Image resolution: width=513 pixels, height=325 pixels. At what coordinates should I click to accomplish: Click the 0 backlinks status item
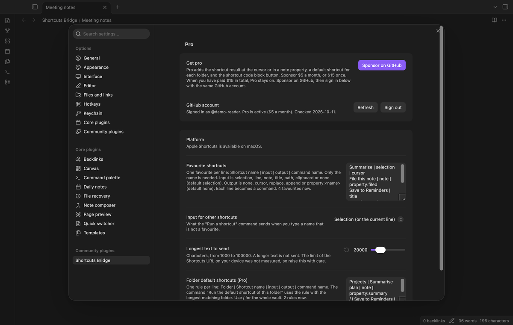click(434, 321)
